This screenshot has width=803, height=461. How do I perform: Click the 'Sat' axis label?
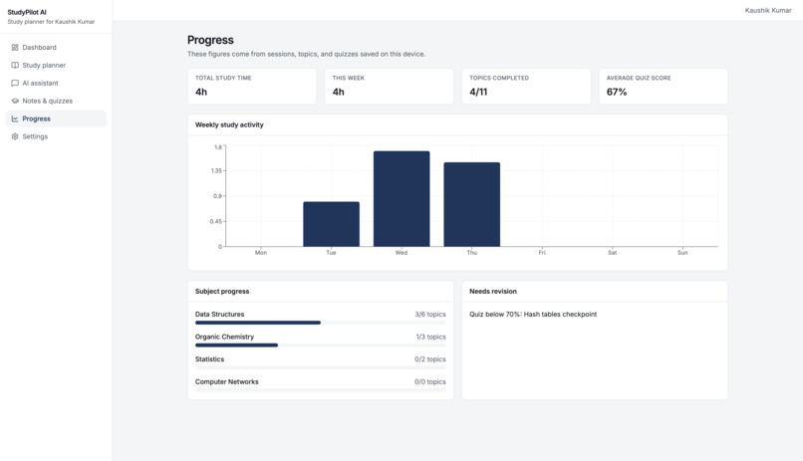[x=612, y=253]
